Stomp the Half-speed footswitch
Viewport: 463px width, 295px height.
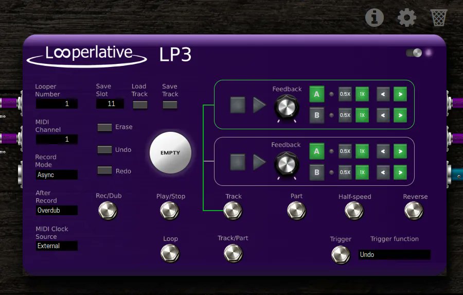(354, 211)
